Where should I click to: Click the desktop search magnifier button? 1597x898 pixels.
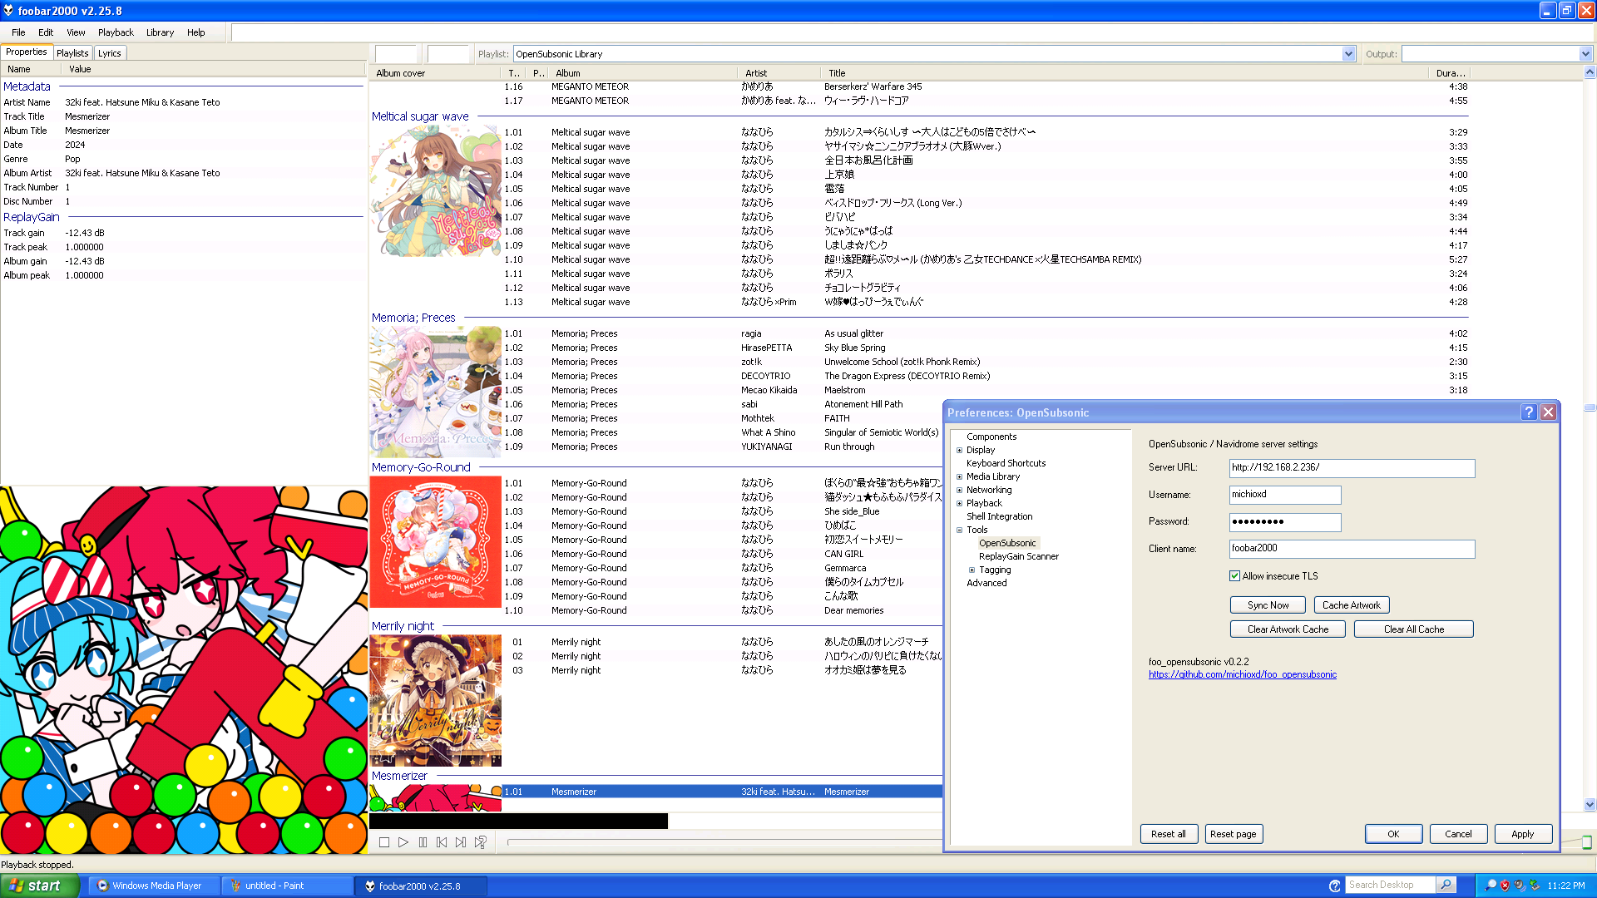click(1447, 885)
